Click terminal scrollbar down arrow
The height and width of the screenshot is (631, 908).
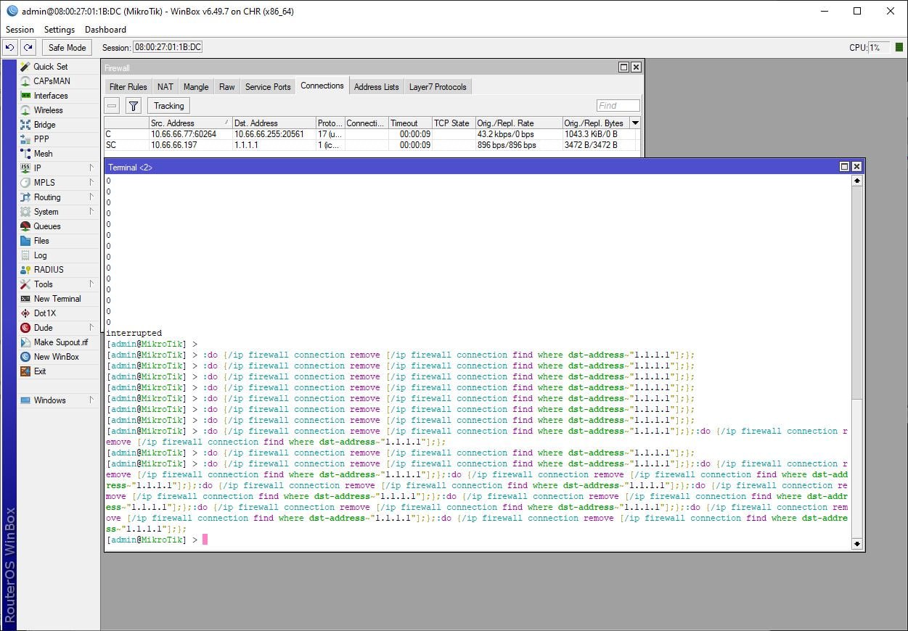857,543
